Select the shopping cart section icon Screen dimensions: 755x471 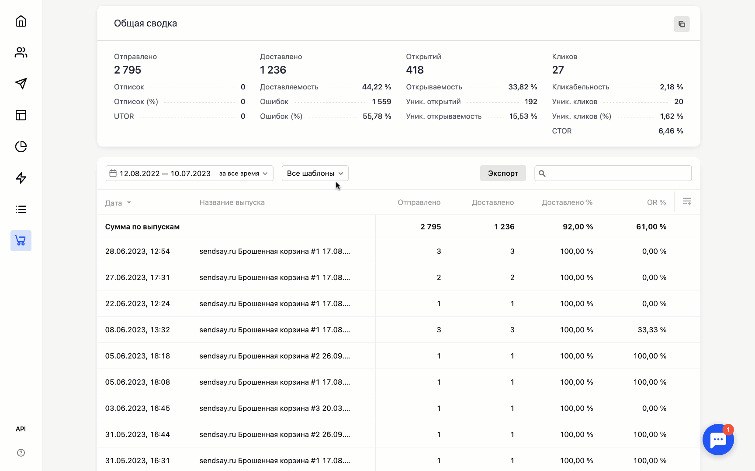[21, 241]
